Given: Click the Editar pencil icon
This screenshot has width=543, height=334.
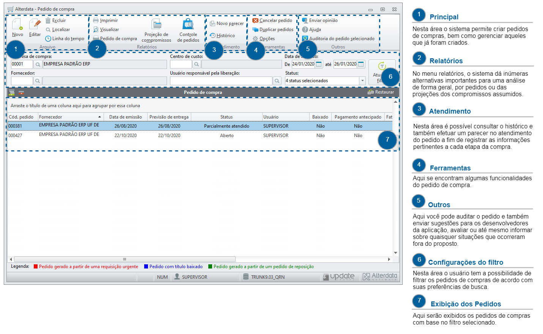Looking at the screenshot, I should coord(35,24).
